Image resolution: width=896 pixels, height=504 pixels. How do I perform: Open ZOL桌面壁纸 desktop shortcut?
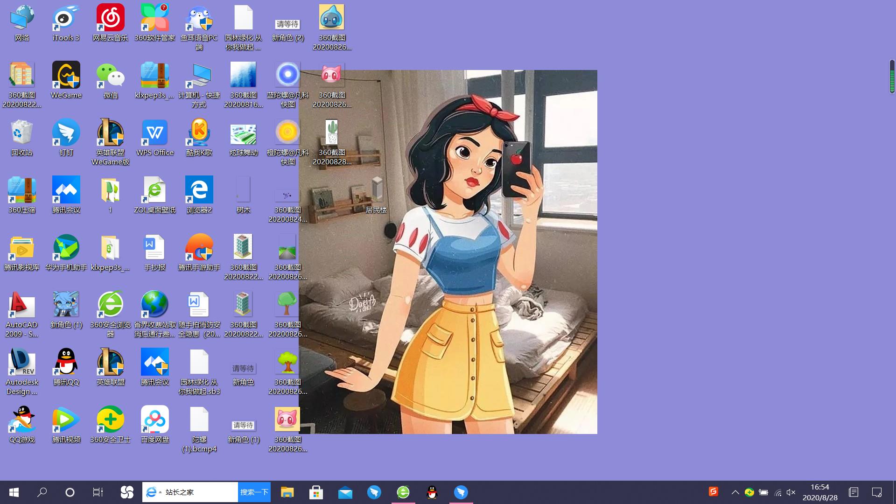point(155,196)
